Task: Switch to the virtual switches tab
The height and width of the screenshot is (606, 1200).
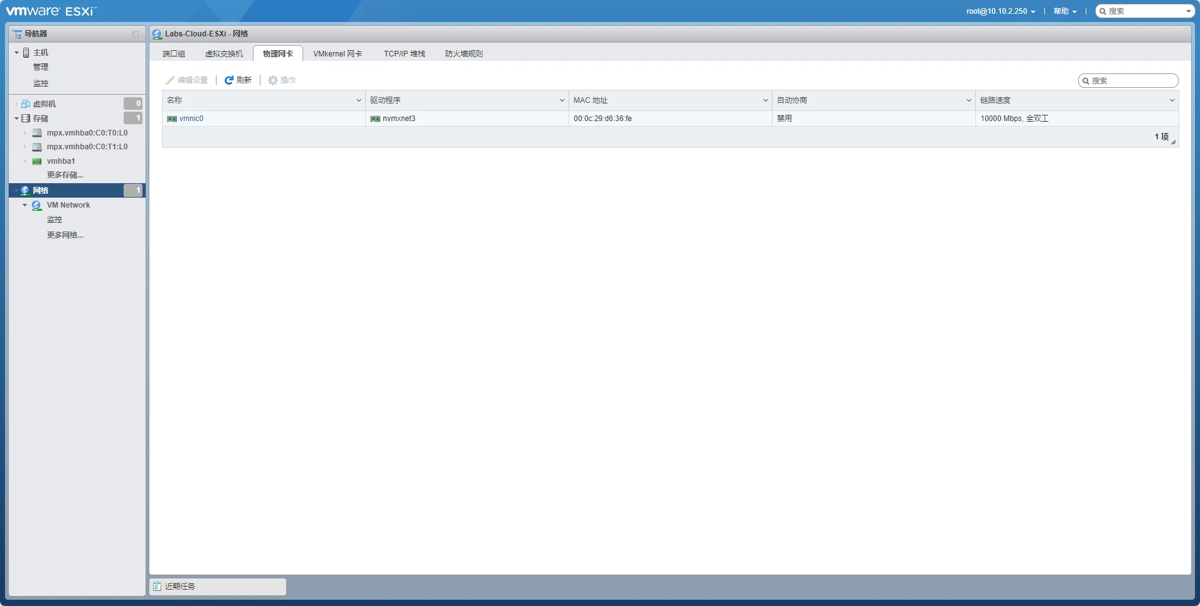Action: [223, 54]
